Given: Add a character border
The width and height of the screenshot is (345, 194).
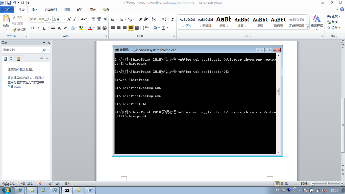Looking at the screenshot, I should 105,19.
